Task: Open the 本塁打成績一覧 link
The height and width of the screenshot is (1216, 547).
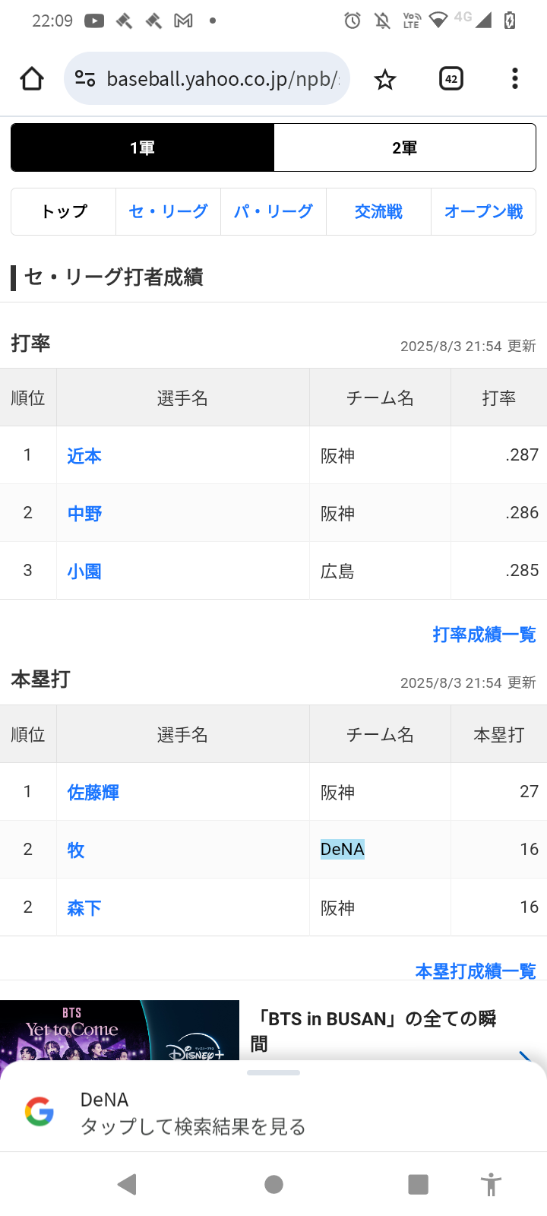Action: tap(474, 971)
